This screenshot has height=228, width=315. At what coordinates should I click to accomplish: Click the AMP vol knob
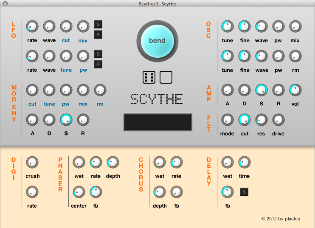click(x=295, y=90)
